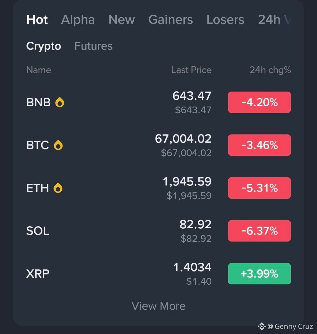This screenshot has width=317, height=334.
Task: Click the ETH hot flame icon
Action: (58, 188)
